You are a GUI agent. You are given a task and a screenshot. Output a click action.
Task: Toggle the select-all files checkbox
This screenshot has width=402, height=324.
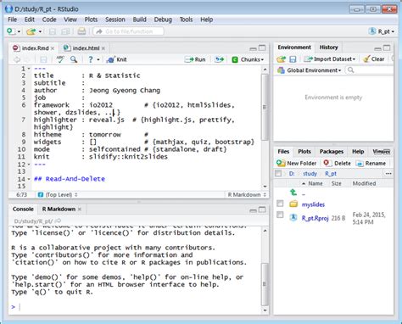click(x=278, y=173)
